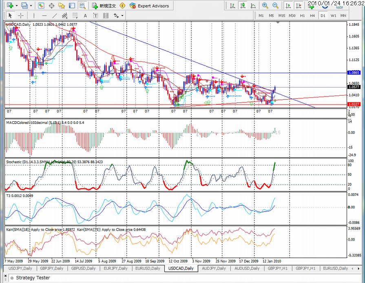Select the Trendline drawing tool
Screen dimensions: 365x283
coord(55,16)
